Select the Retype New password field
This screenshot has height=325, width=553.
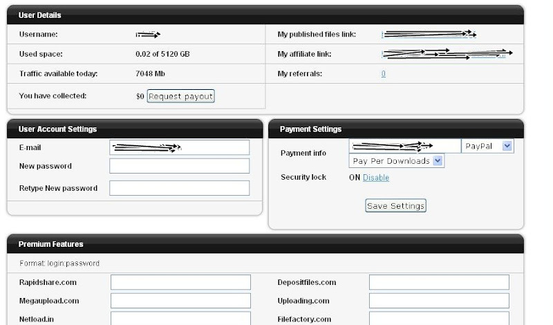click(179, 188)
